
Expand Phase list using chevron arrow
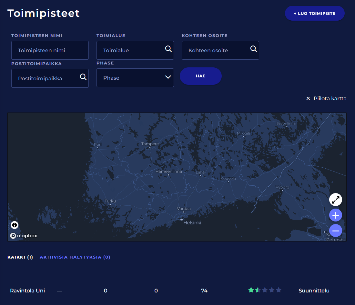pos(168,77)
